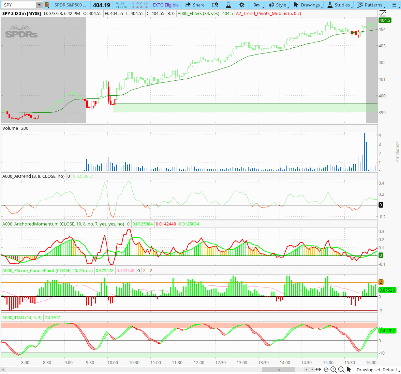The image size is (401, 374).
Task: Open chart settings via the gear icon
Action: [242, 5]
